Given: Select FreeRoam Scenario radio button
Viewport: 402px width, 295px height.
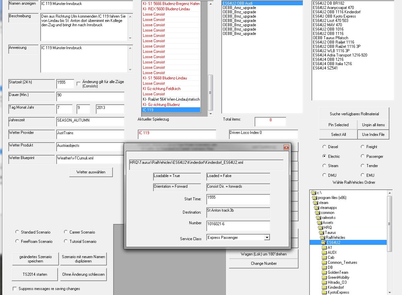Looking at the screenshot, I should [x=17, y=241].
